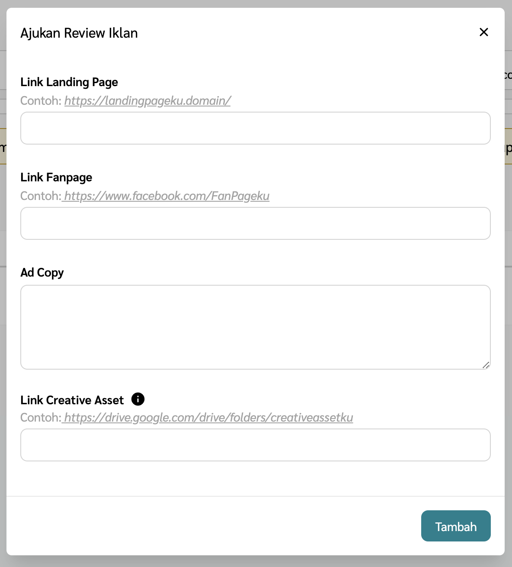Screen dimensions: 512x567
Task: Click the Link Fanpage label
Action: pos(56,177)
